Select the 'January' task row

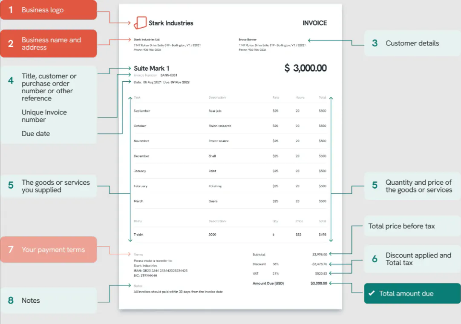[x=230, y=171]
